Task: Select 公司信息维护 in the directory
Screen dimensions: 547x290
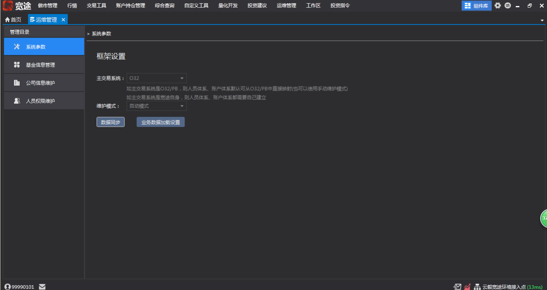Action: coord(44,83)
